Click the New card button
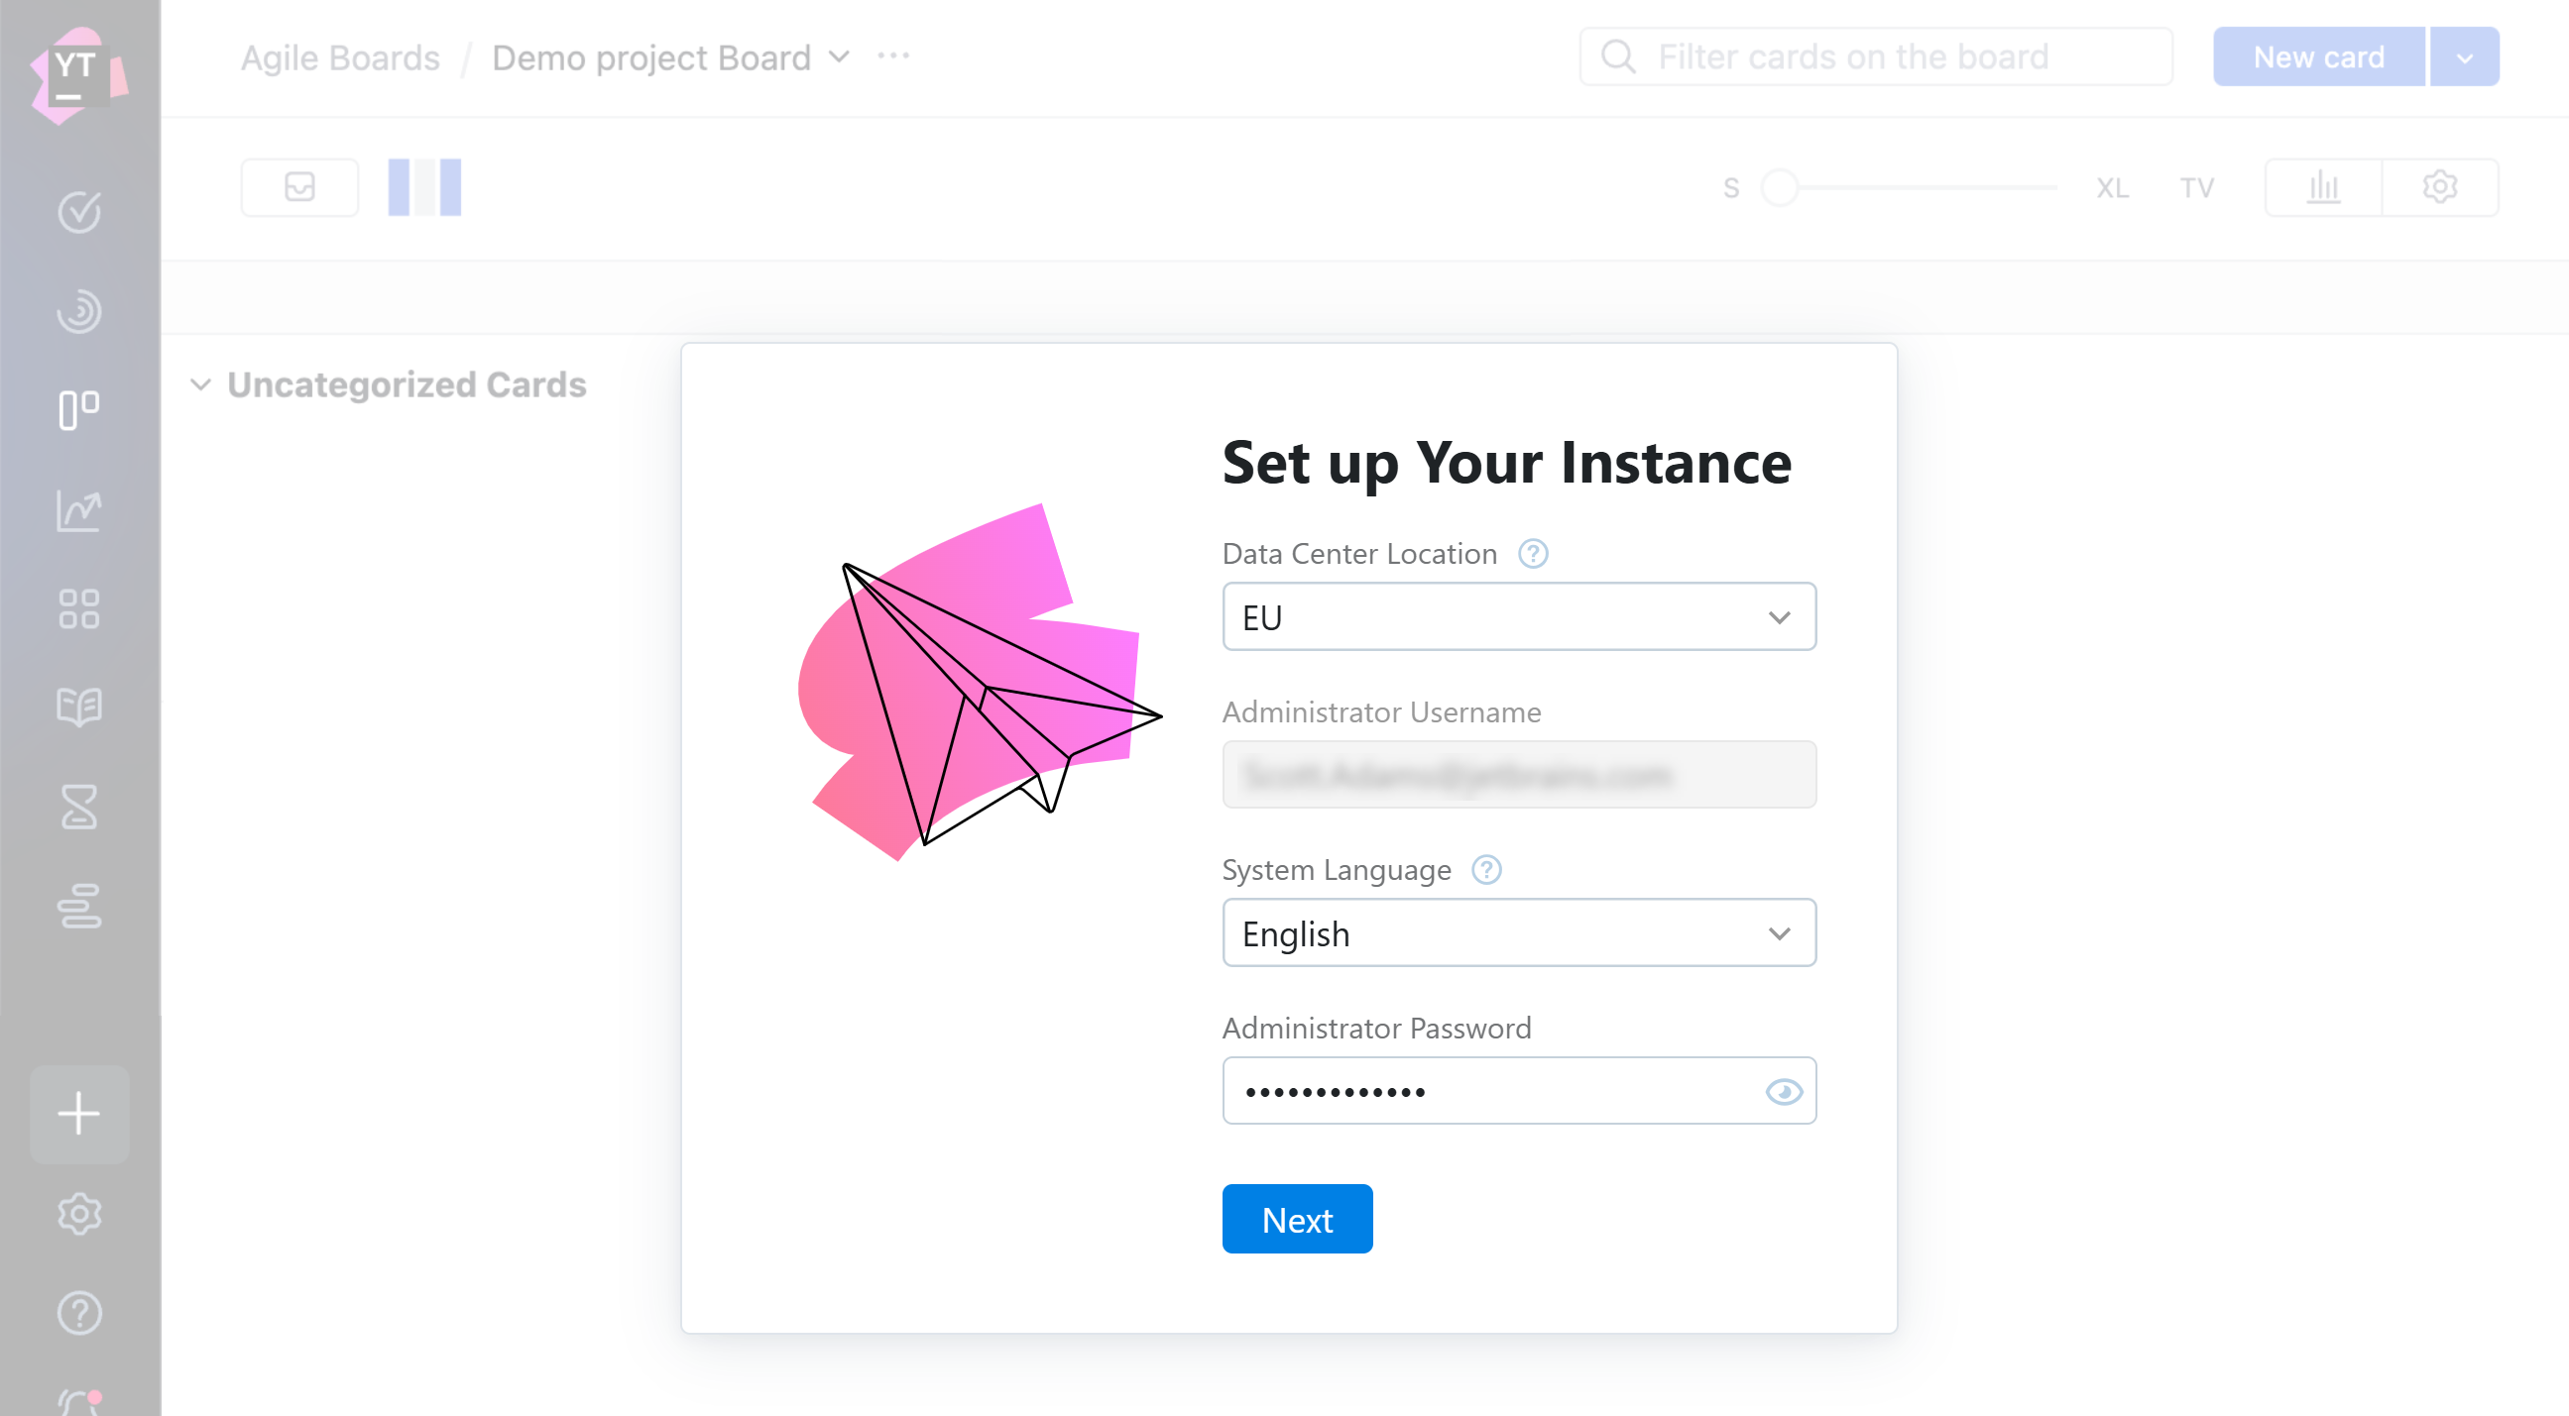 2318,57
